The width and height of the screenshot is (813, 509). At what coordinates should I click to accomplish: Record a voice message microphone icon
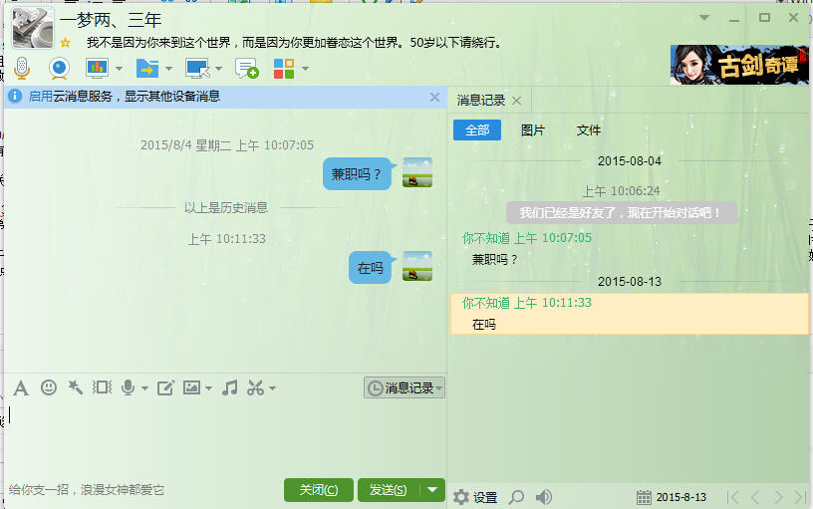[128, 387]
